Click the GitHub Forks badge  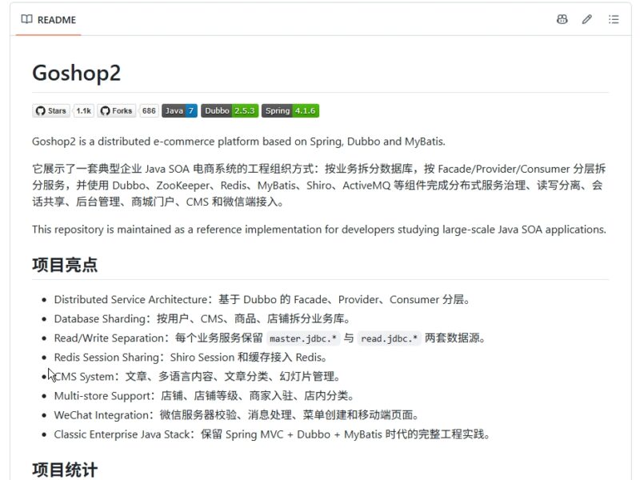pyautogui.click(x=116, y=110)
